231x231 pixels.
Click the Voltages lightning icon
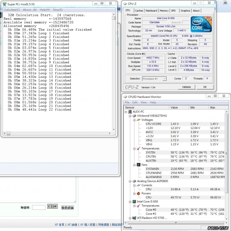[139, 120]
